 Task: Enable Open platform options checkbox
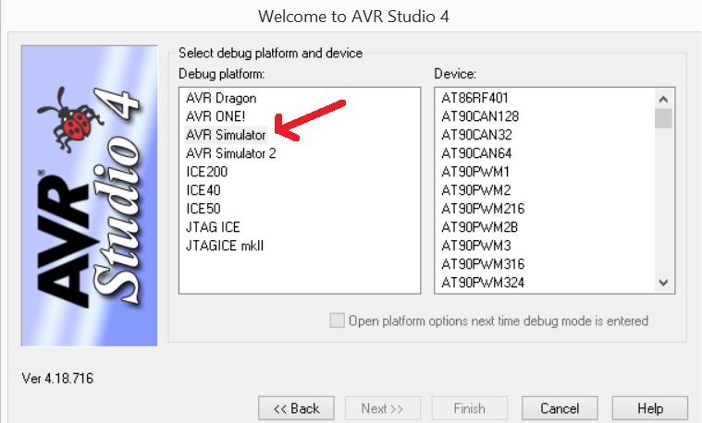pyautogui.click(x=337, y=320)
